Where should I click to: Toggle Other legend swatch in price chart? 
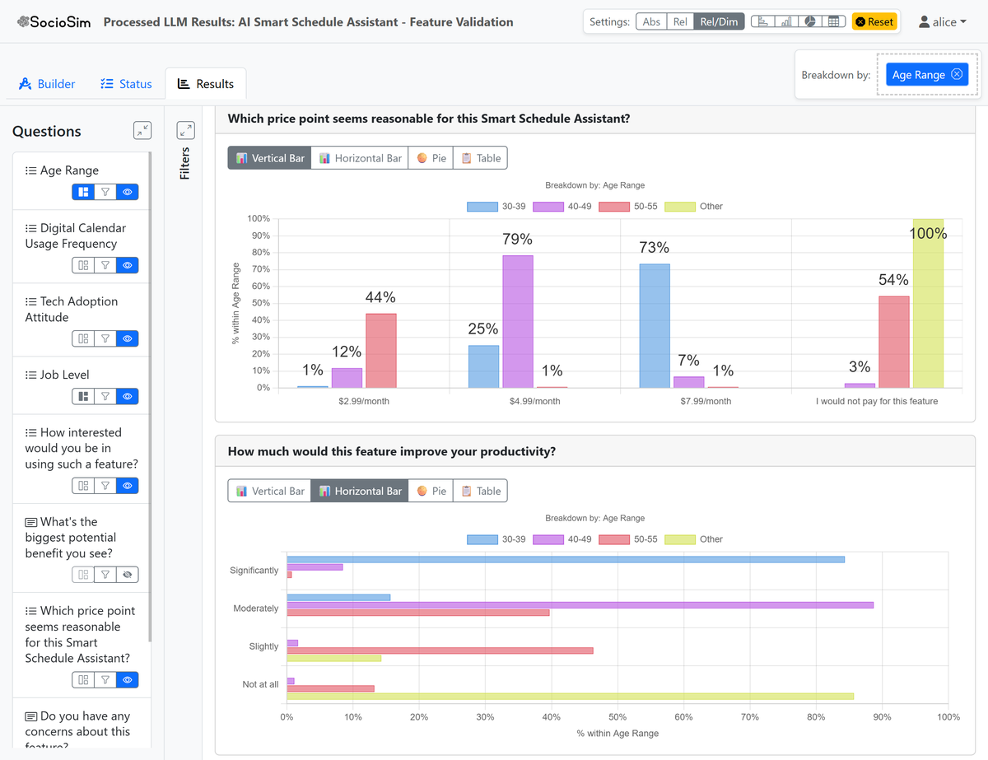(x=680, y=207)
